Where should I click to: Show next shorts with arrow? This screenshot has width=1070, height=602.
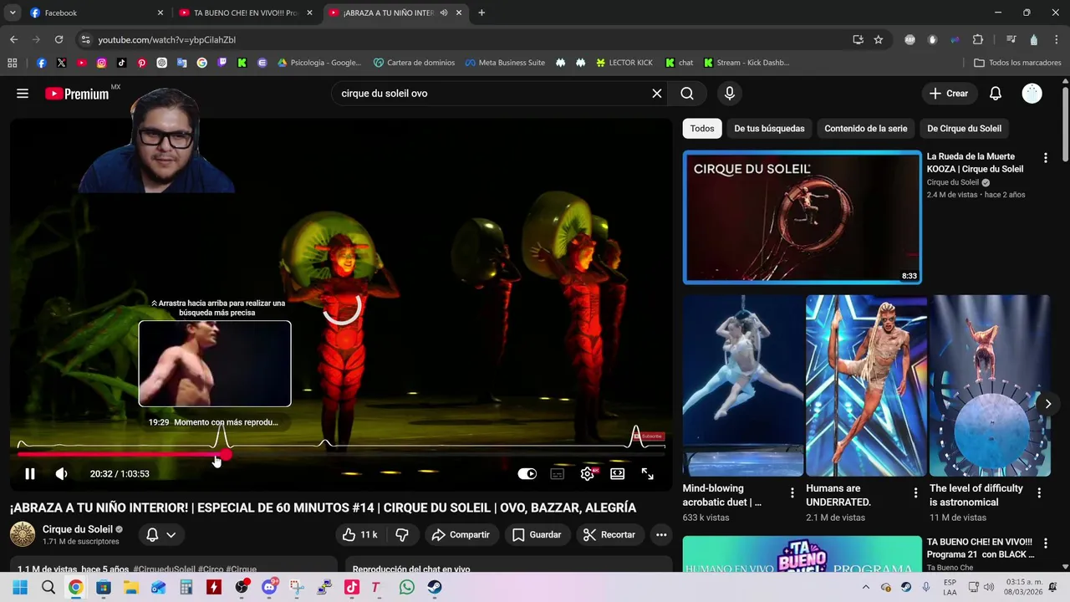click(x=1047, y=404)
